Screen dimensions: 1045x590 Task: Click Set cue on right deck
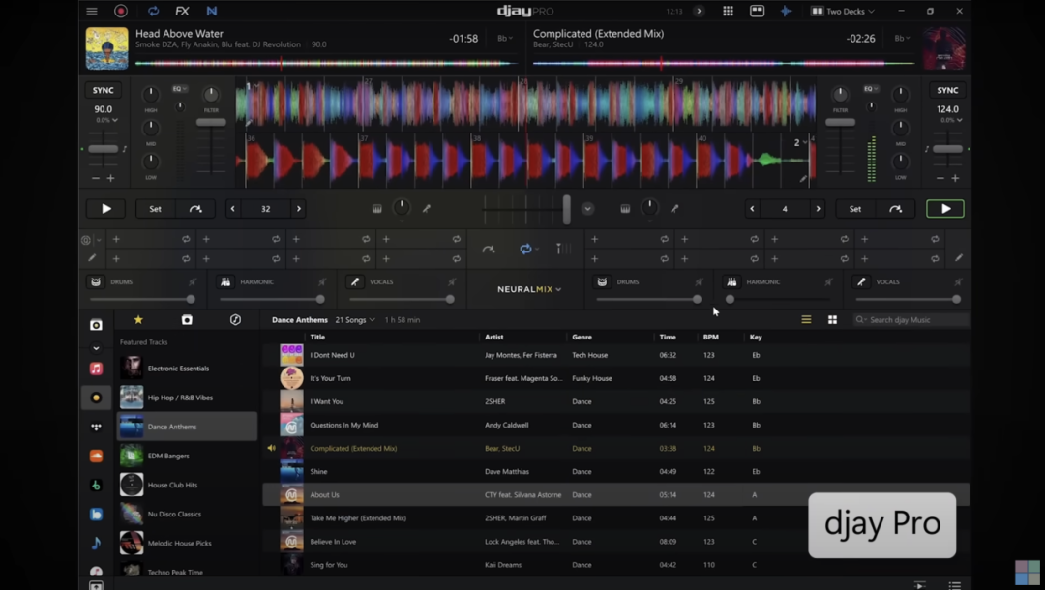click(x=855, y=208)
